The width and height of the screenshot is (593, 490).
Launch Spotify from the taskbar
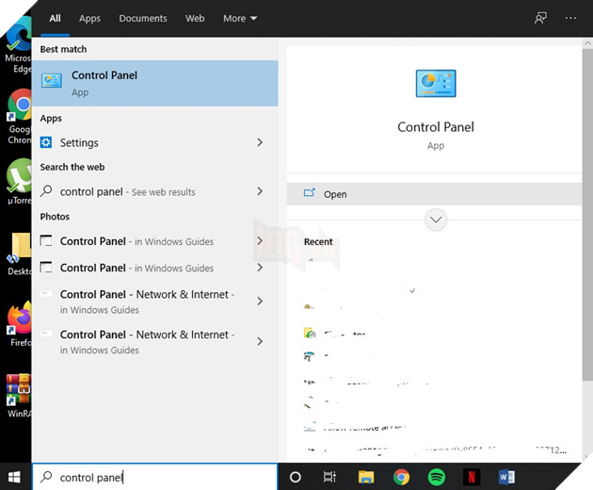point(437,477)
